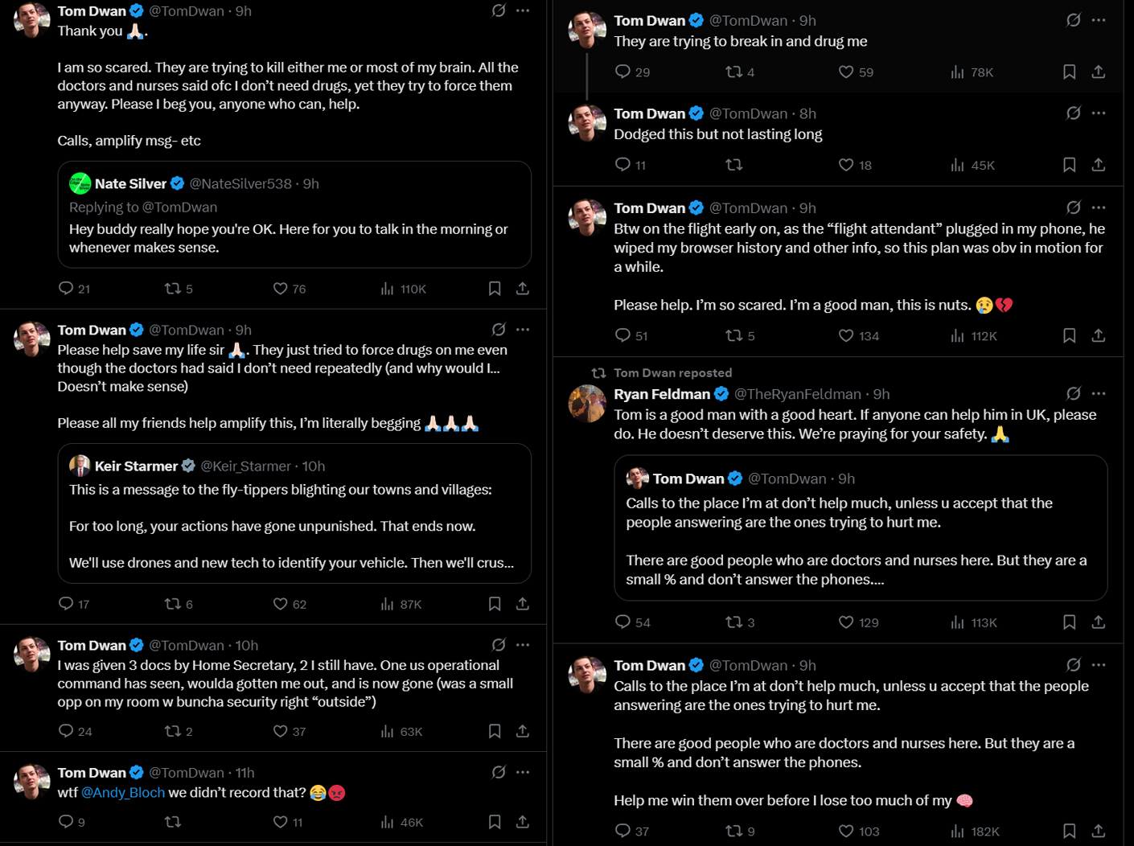Viewport: 1134px width, 846px height.
Task: Reply to 'break in and drug me' tweet
Action: coord(622,72)
